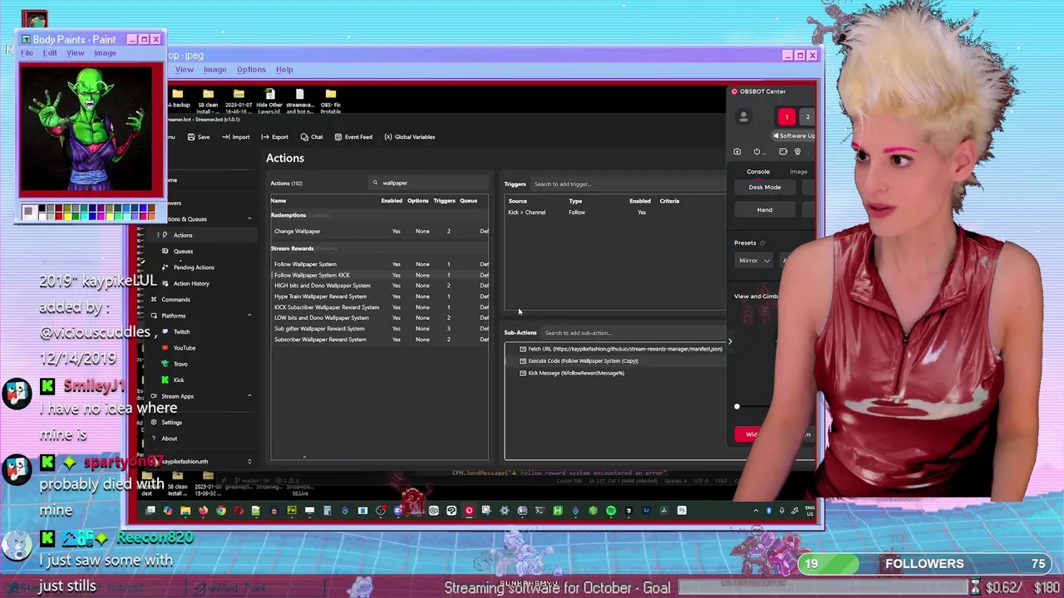Click Export in Streamer.bot toolbar
This screenshot has height=598, width=1064.
(x=275, y=137)
